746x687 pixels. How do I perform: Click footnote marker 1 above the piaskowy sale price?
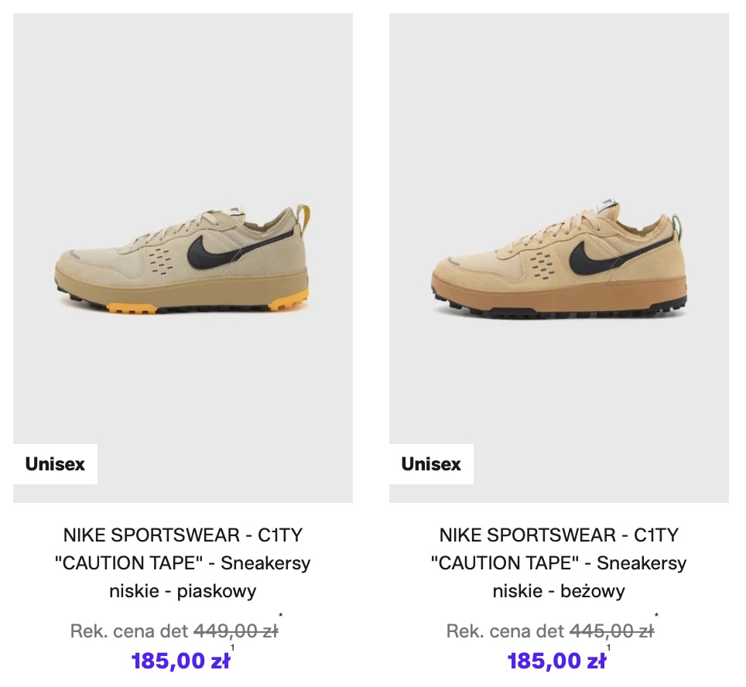pos(233,648)
